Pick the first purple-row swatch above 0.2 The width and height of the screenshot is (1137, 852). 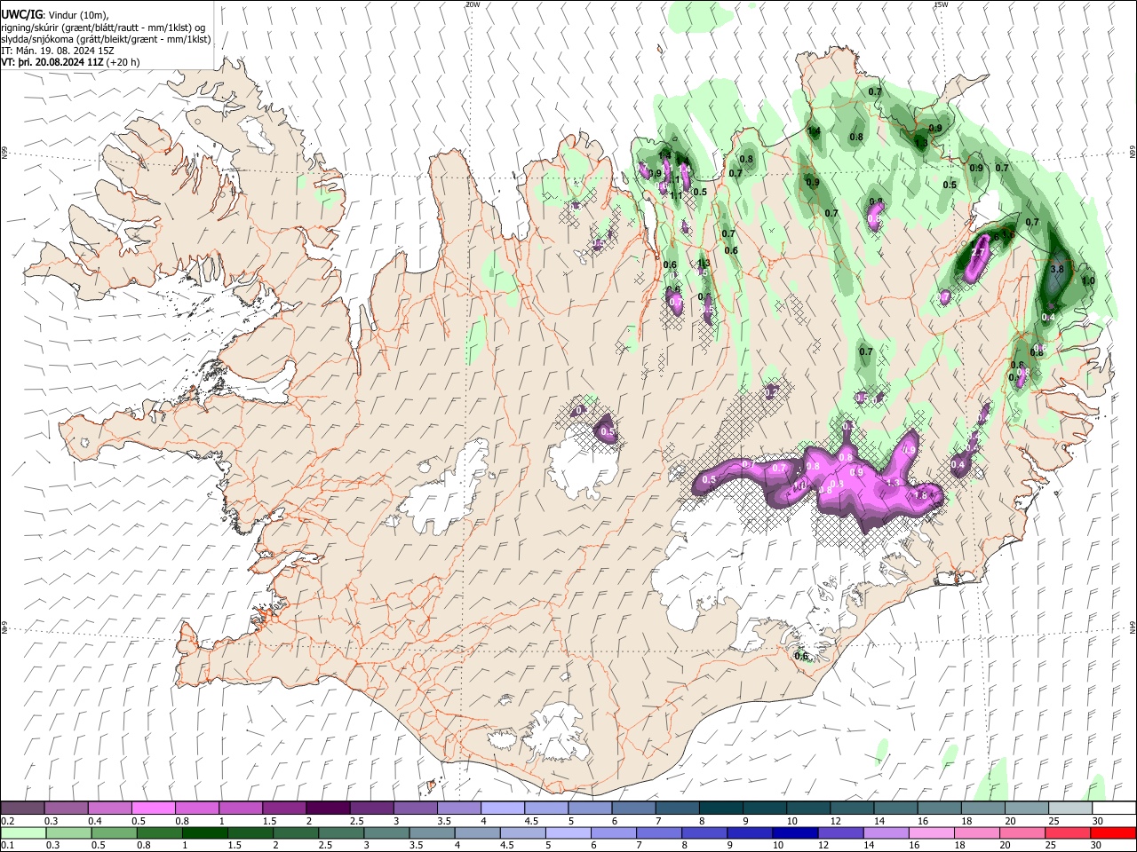[22, 809]
